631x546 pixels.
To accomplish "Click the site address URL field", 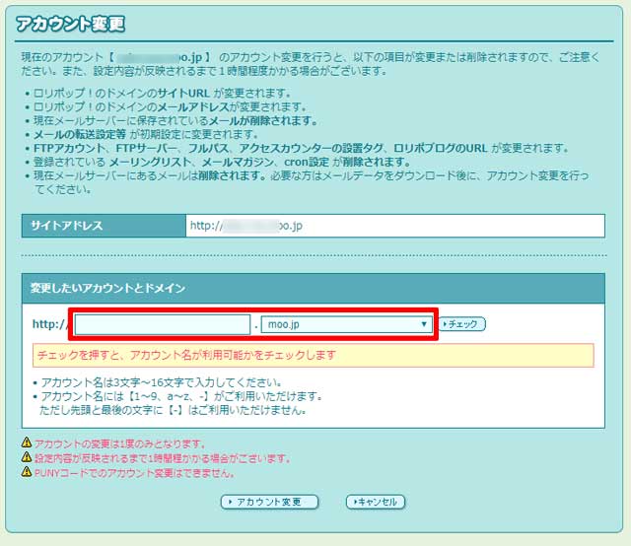I will pos(394,226).
